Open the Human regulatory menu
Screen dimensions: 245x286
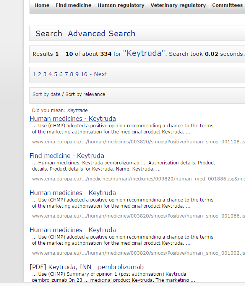(121, 5)
